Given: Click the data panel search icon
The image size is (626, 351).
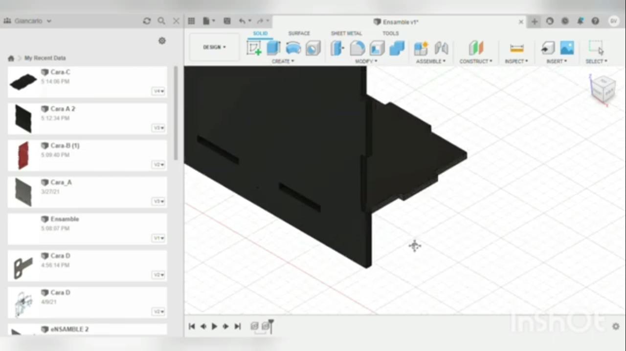Looking at the screenshot, I should pyautogui.click(x=161, y=21).
